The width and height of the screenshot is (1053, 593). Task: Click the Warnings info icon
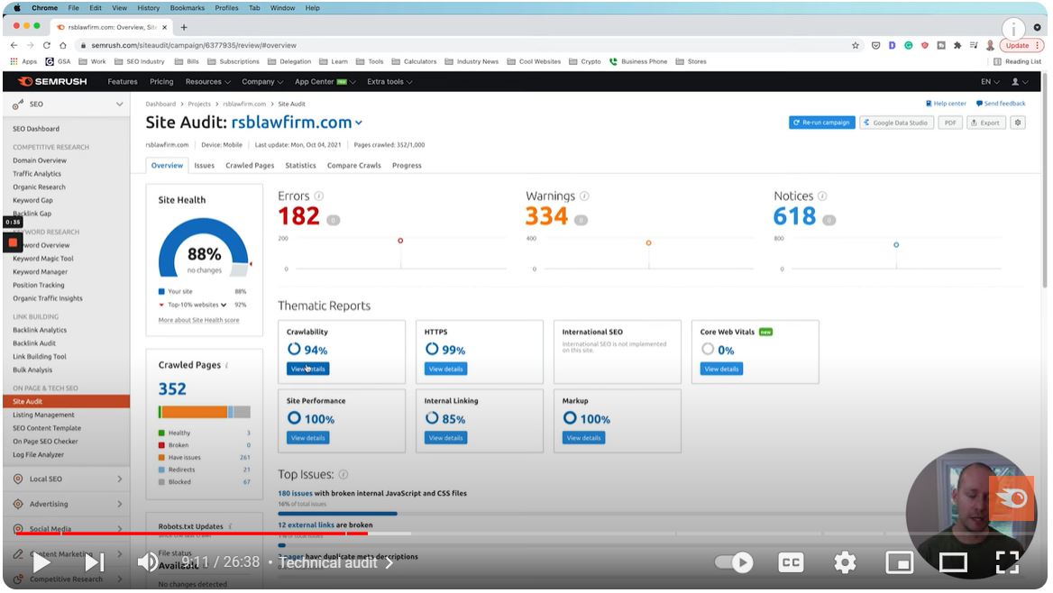pyautogui.click(x=584, y=196)
